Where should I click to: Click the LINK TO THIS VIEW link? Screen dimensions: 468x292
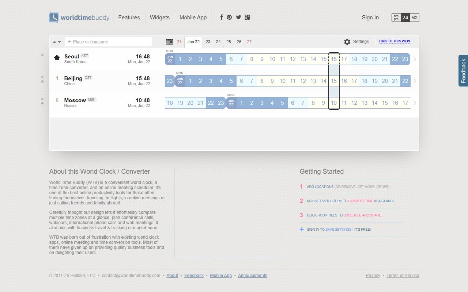(395, 41)
